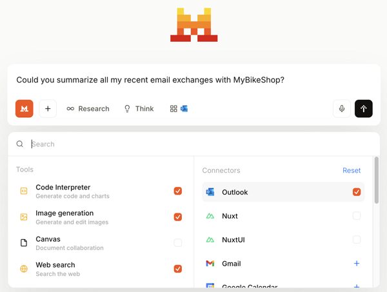Click the orange Mistral model button
The width and height of the screenshot is (387, 292).
25,108
